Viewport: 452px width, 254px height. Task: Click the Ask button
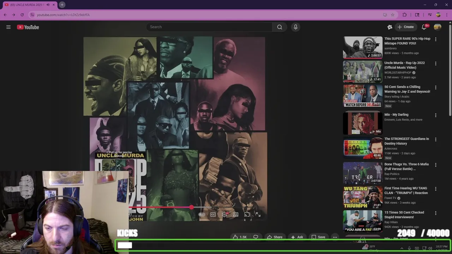coord(297,237)
